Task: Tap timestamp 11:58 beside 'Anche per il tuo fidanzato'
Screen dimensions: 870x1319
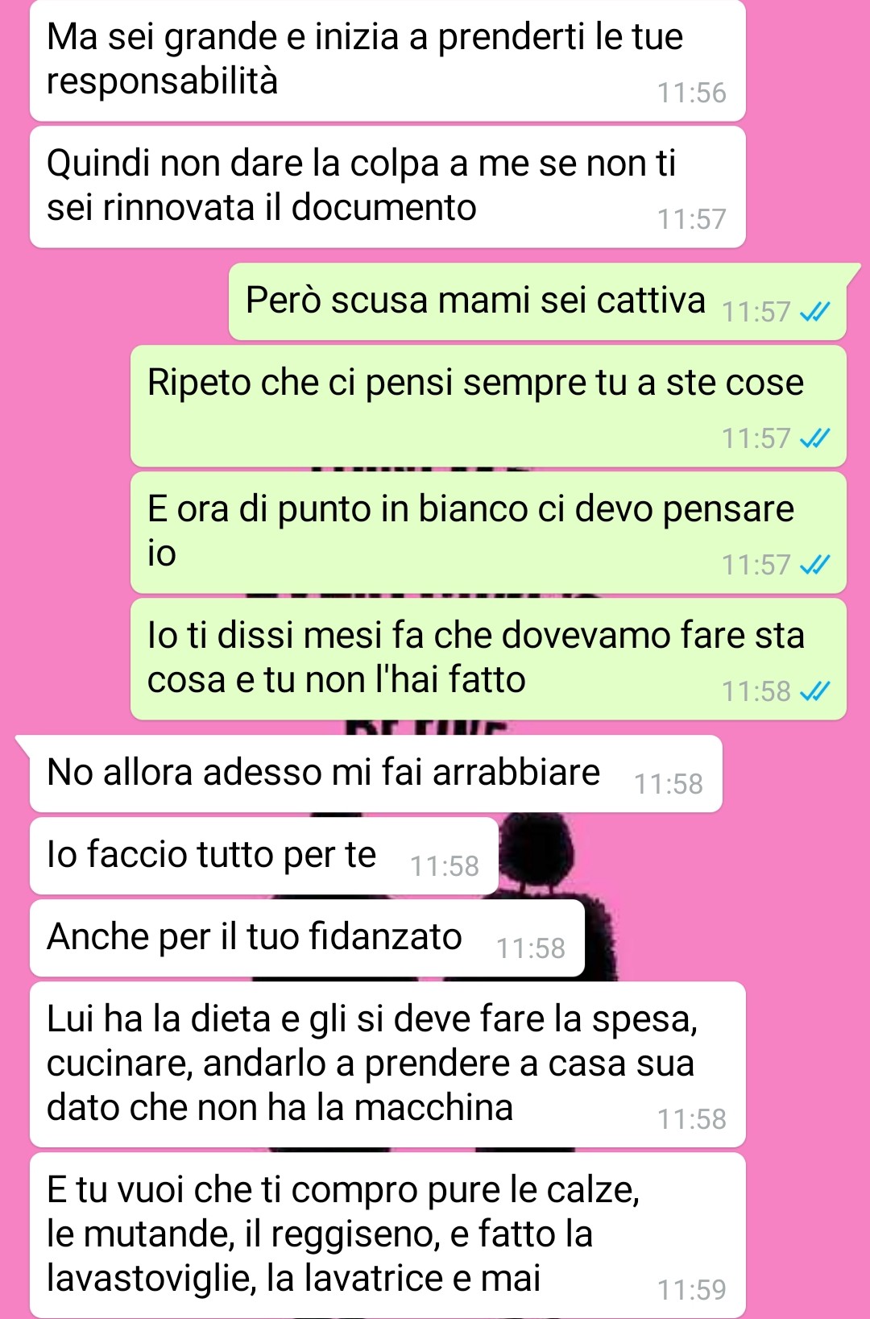Action: coord(530,948)
